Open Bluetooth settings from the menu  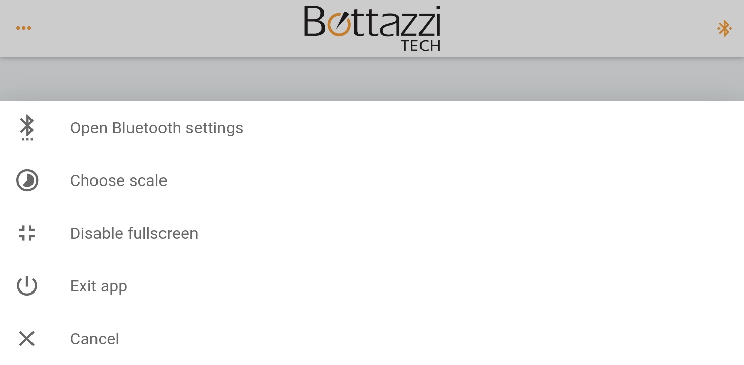click(156, 128)
